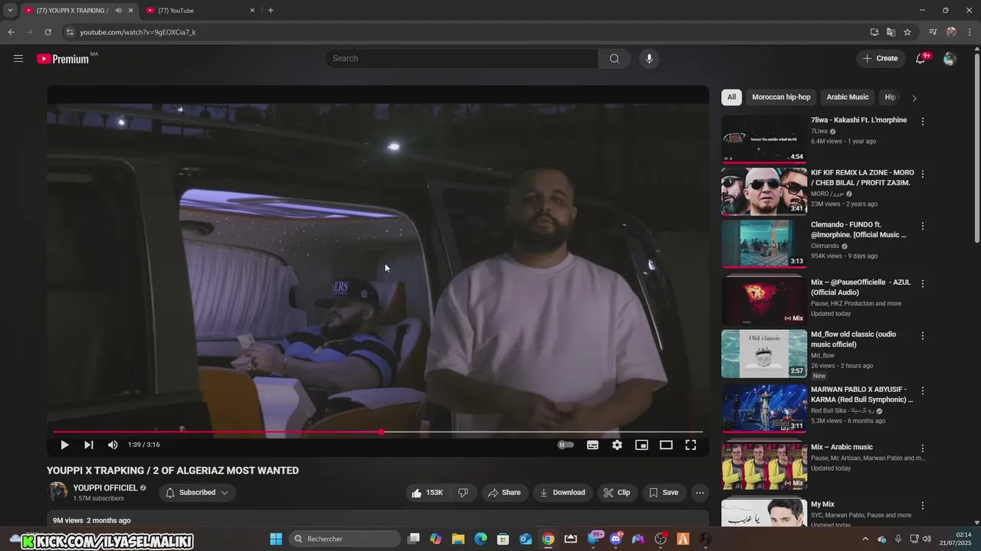Viewport: 981px width, 551px height.
Task: Skip to the next video
Action: click(89, 445)
